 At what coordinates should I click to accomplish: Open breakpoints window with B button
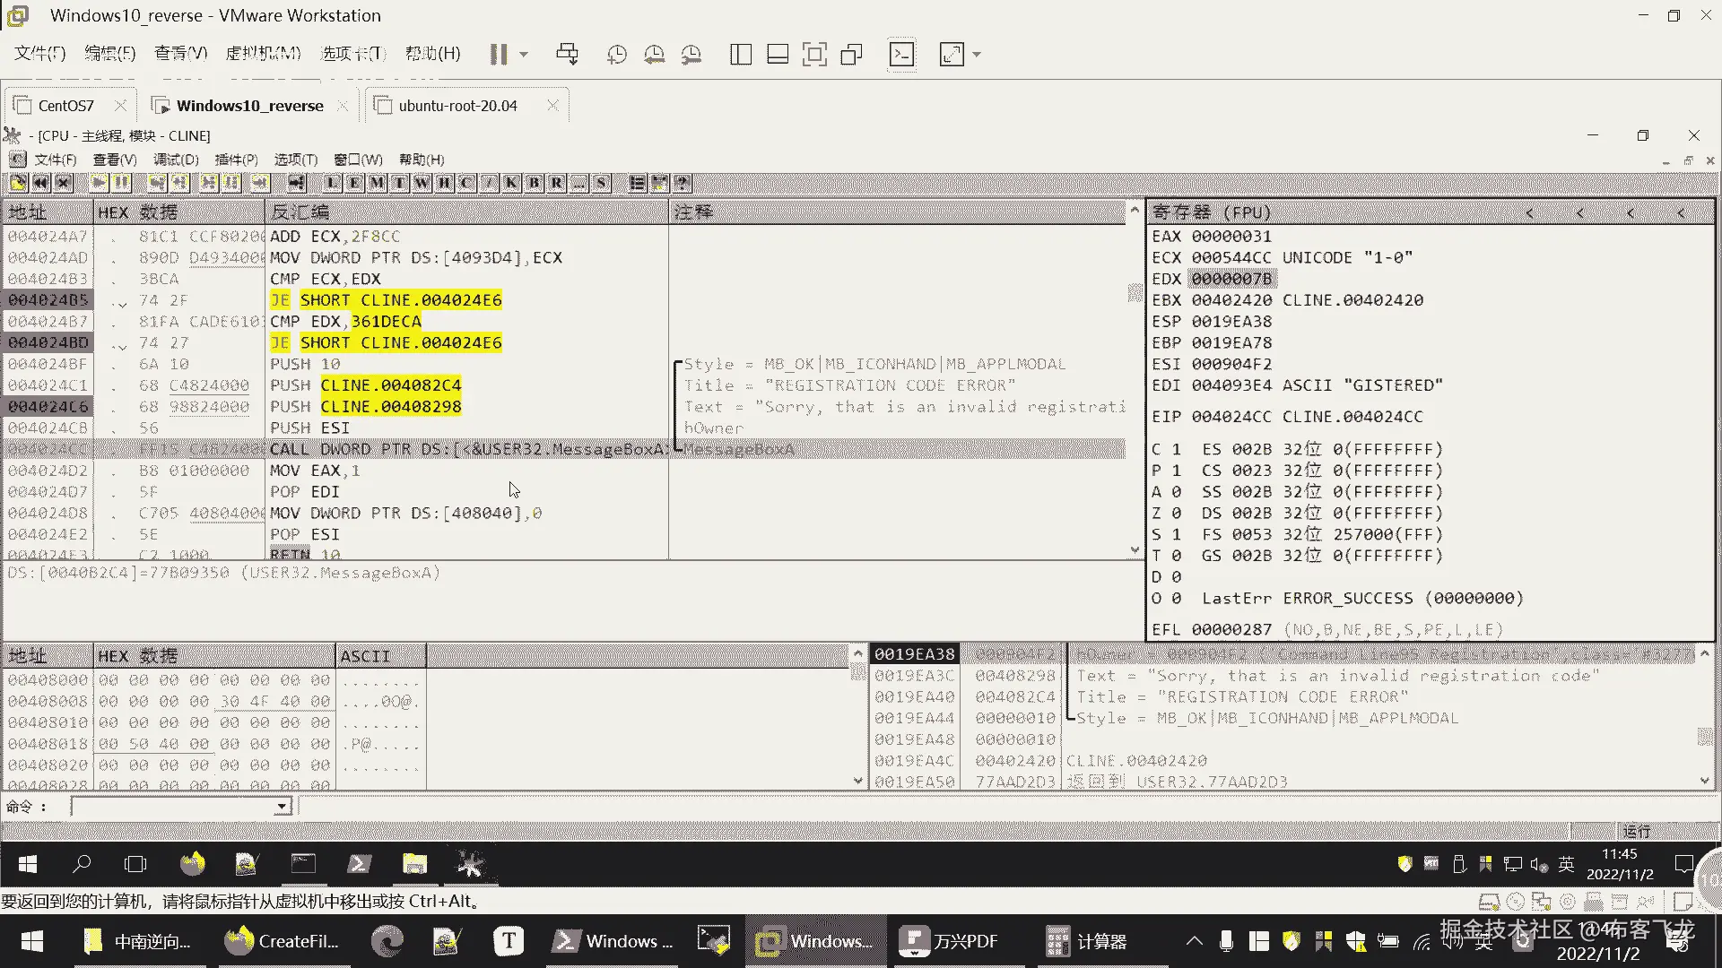[x=535, y=183]
